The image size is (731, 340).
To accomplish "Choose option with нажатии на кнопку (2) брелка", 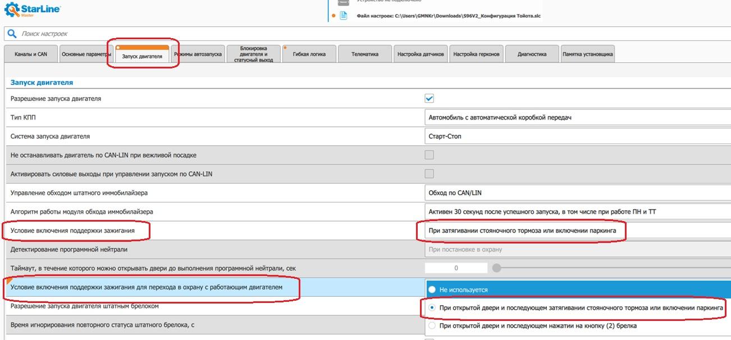I will [432, 325].
